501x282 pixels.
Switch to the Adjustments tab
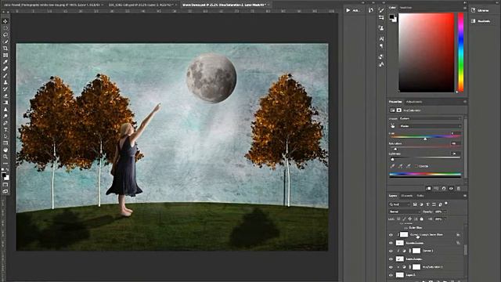(414, 102)
